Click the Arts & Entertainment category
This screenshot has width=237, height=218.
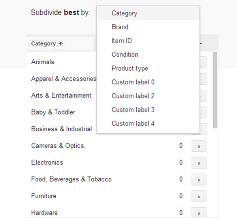(61, 95)
